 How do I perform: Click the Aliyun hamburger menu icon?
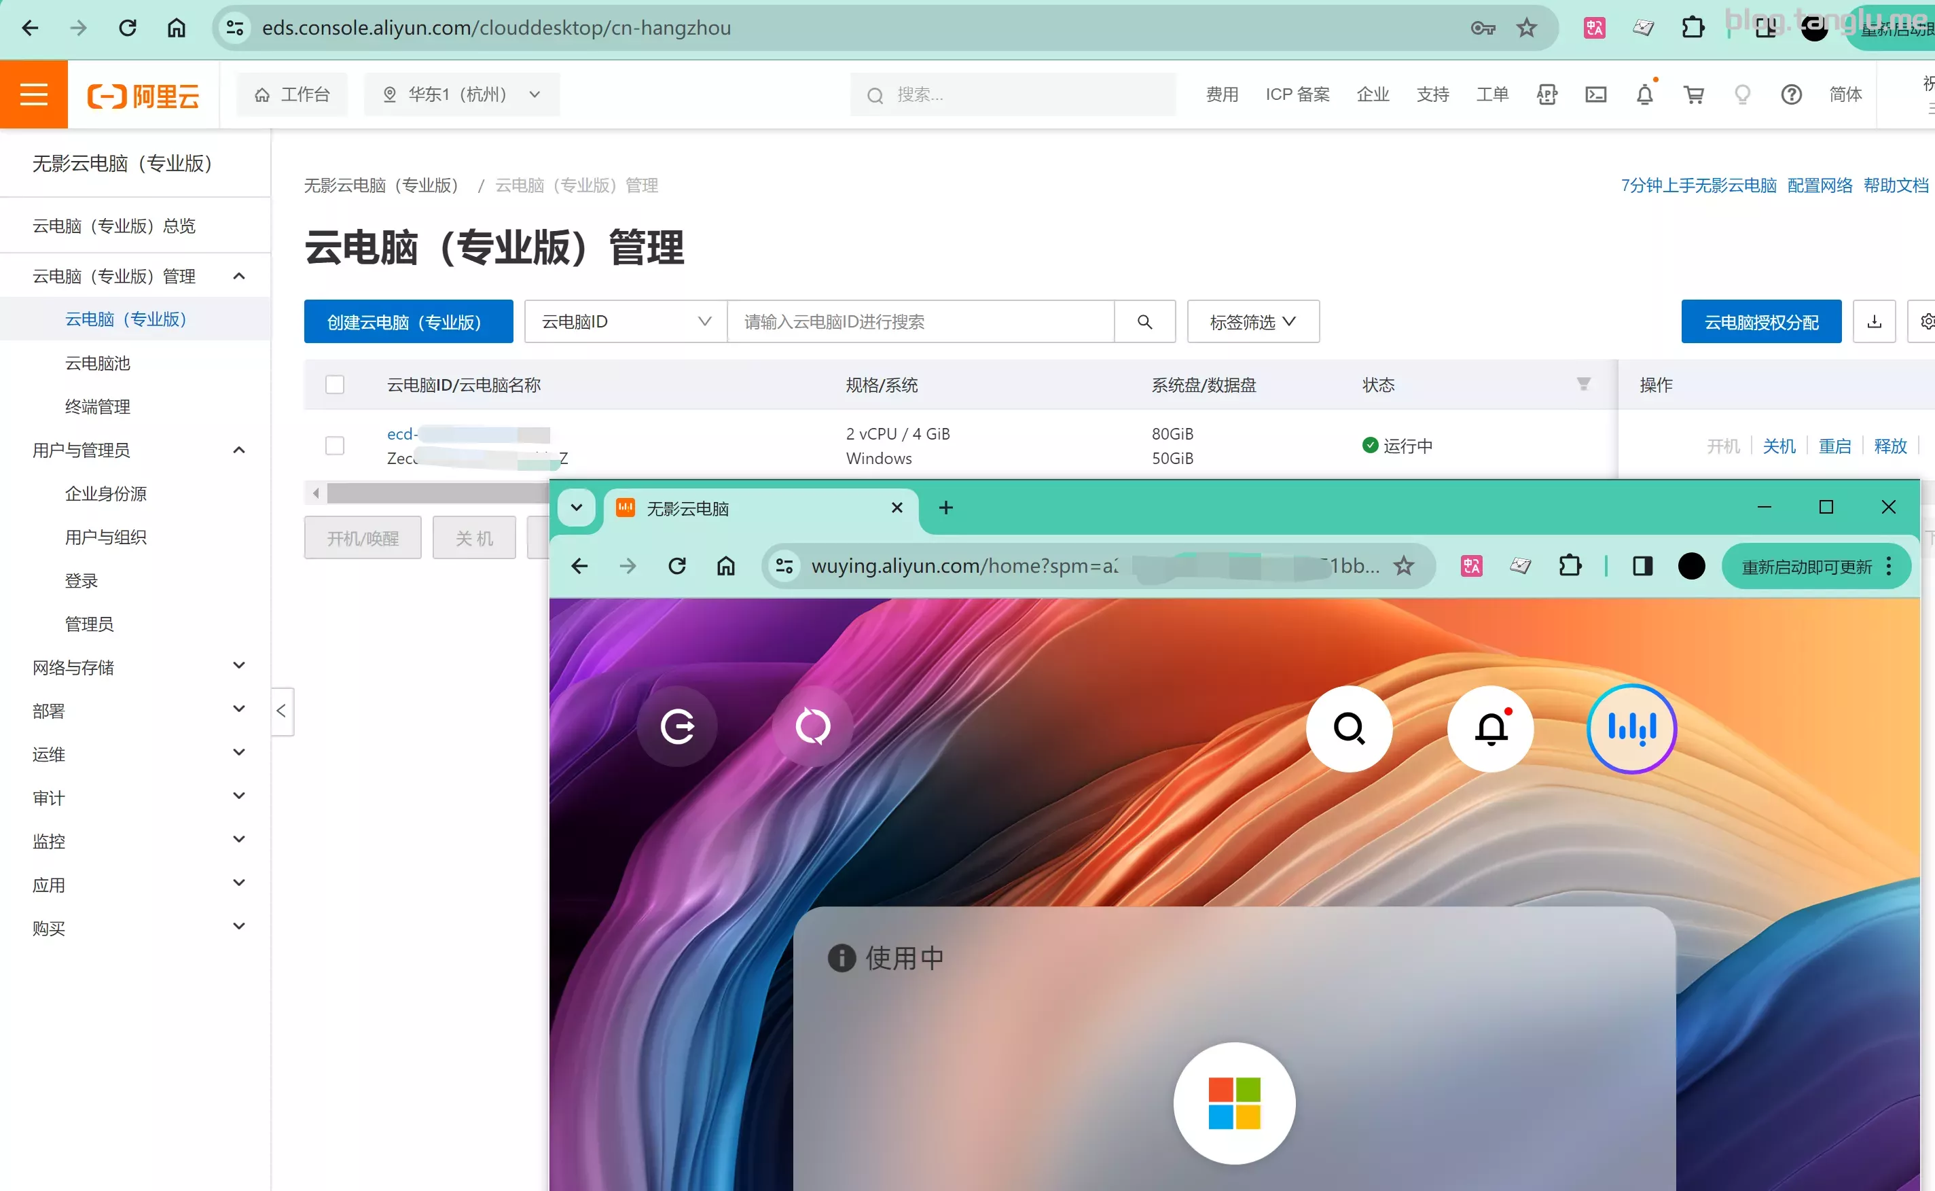(34, 94)
